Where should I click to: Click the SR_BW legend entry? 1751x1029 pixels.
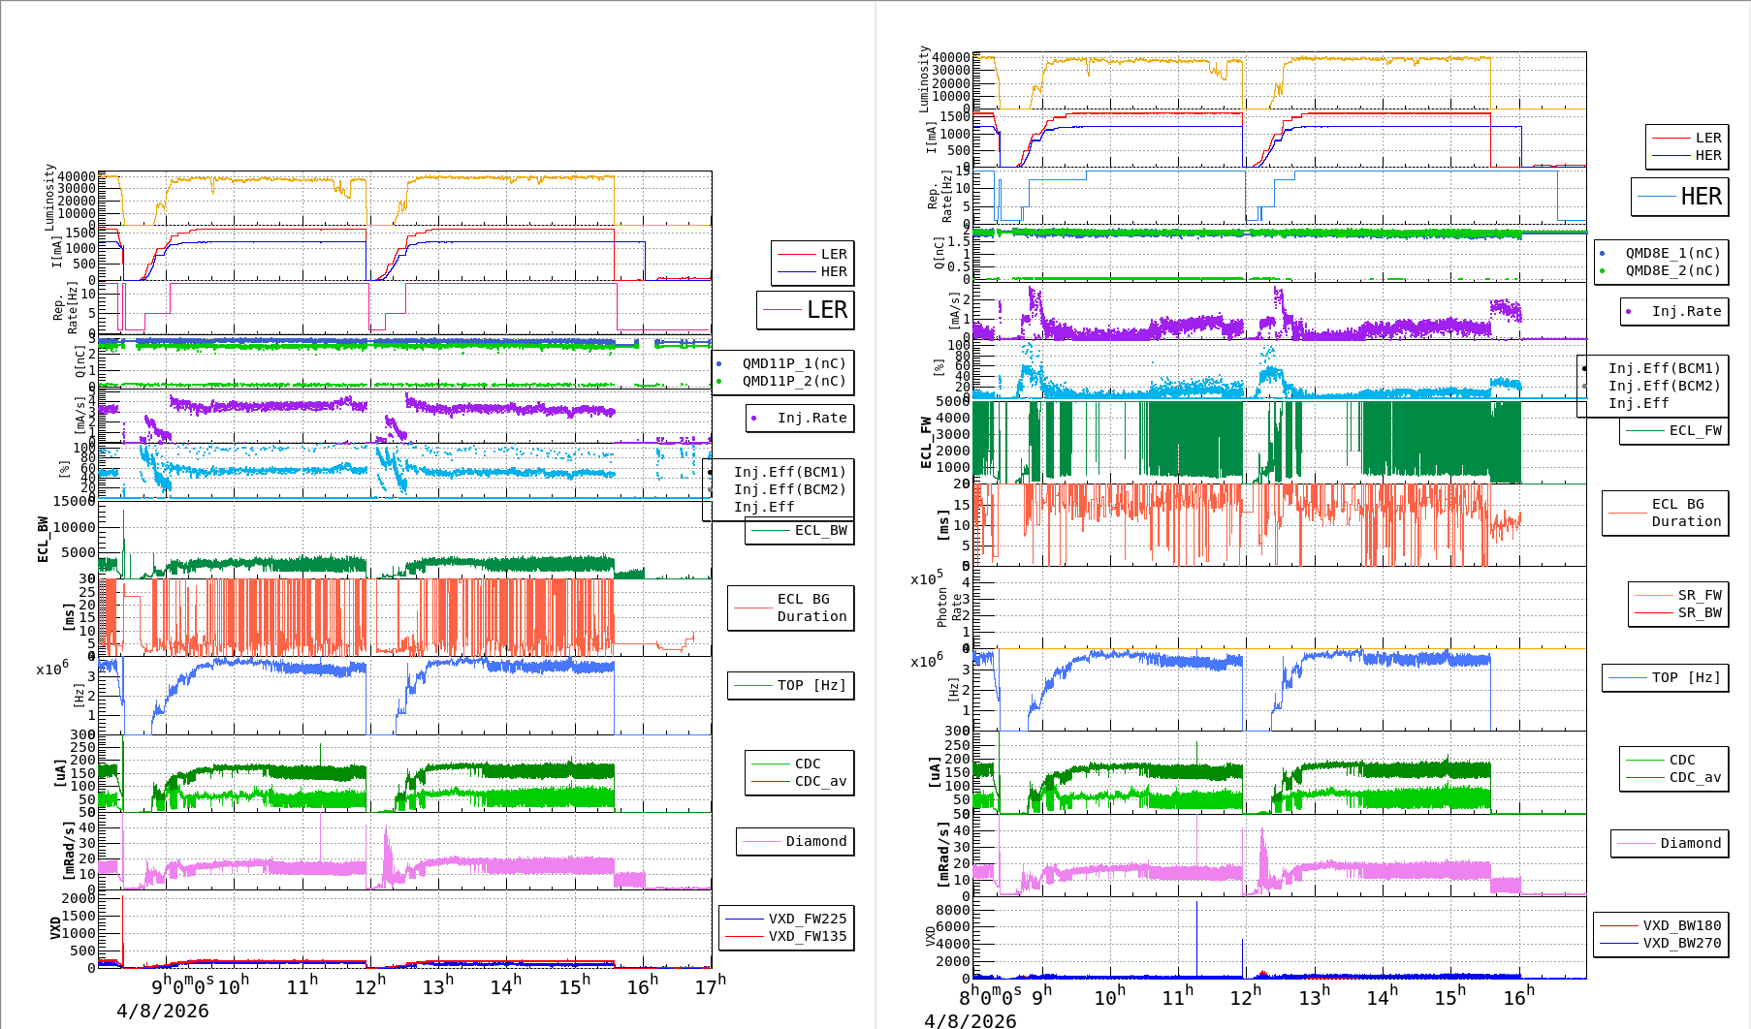tap(1699, 612)
